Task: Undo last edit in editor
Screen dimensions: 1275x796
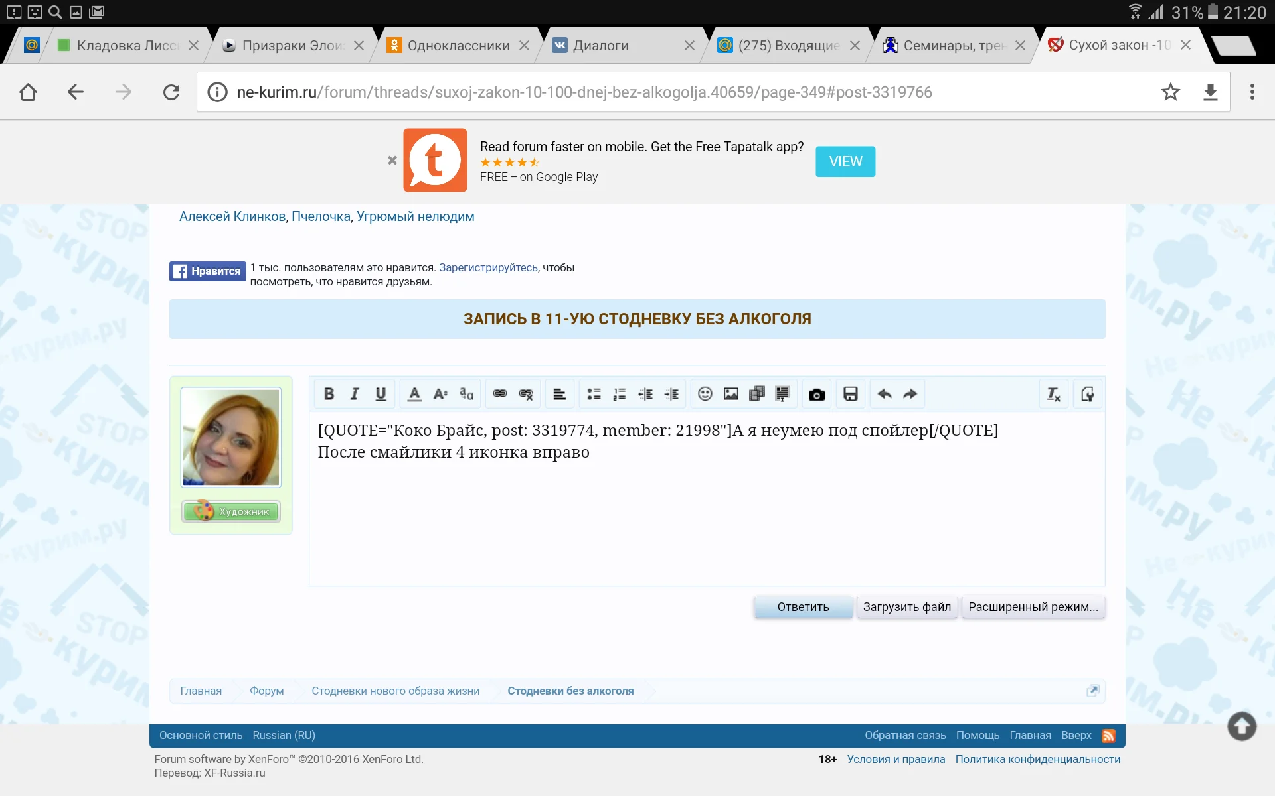Action: pos(885,394)
